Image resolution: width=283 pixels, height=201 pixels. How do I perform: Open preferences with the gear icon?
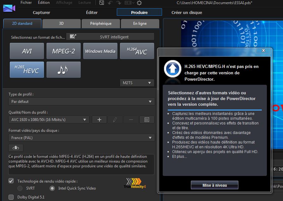click(x=139, y=3)
